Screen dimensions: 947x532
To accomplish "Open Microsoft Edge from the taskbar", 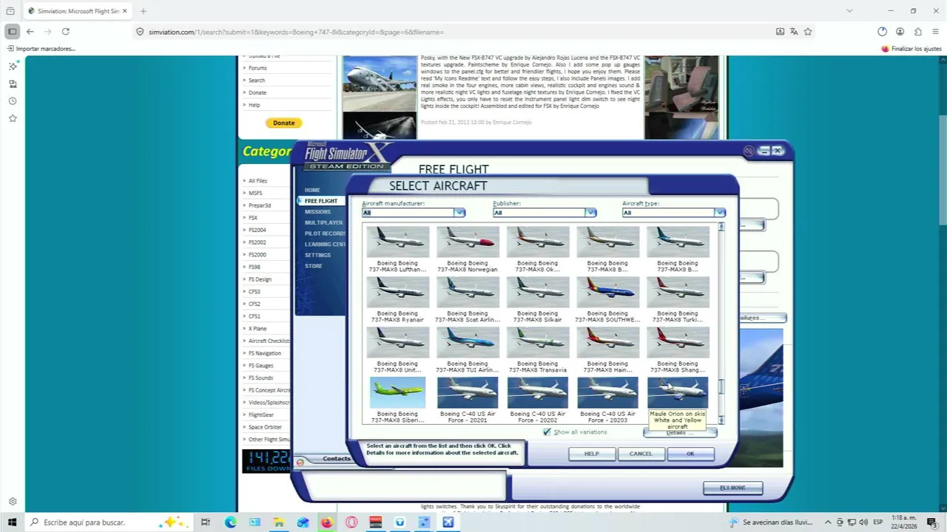I will (x=230, y=522).
